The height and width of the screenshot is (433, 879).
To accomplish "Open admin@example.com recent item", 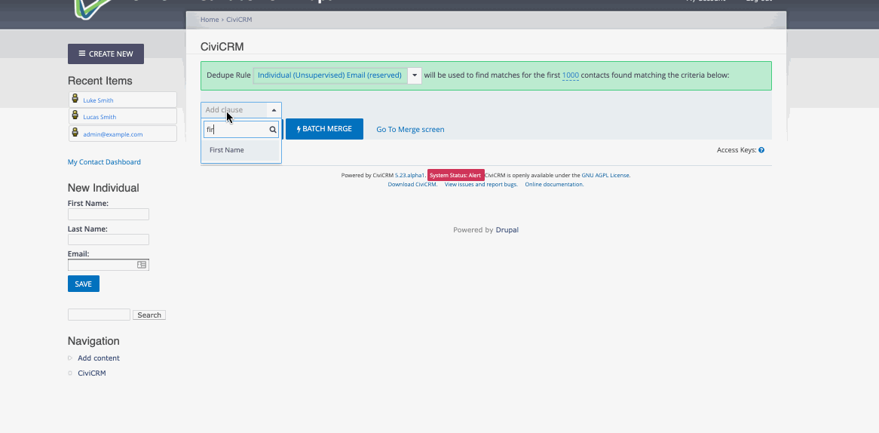I will point(112,134).
